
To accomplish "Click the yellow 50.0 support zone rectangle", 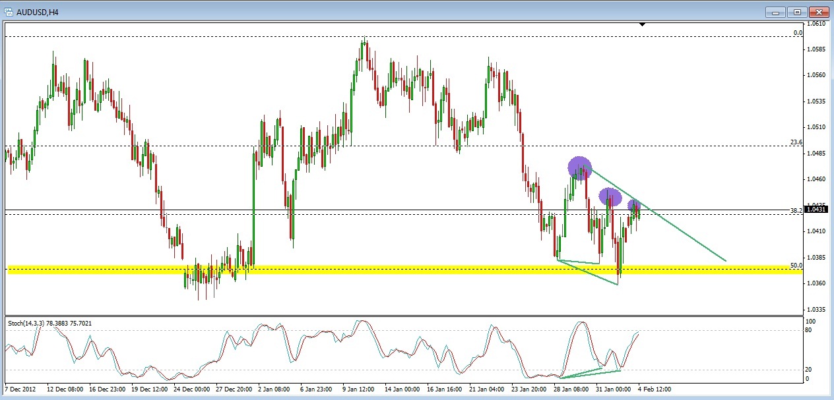I will pos(404,270).
